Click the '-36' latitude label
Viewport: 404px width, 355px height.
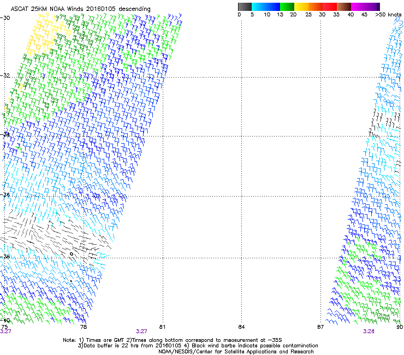(x=5, y=194)
